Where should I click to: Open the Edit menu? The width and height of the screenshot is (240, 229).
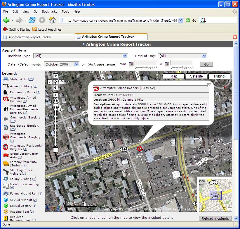(x=15, y=11)
